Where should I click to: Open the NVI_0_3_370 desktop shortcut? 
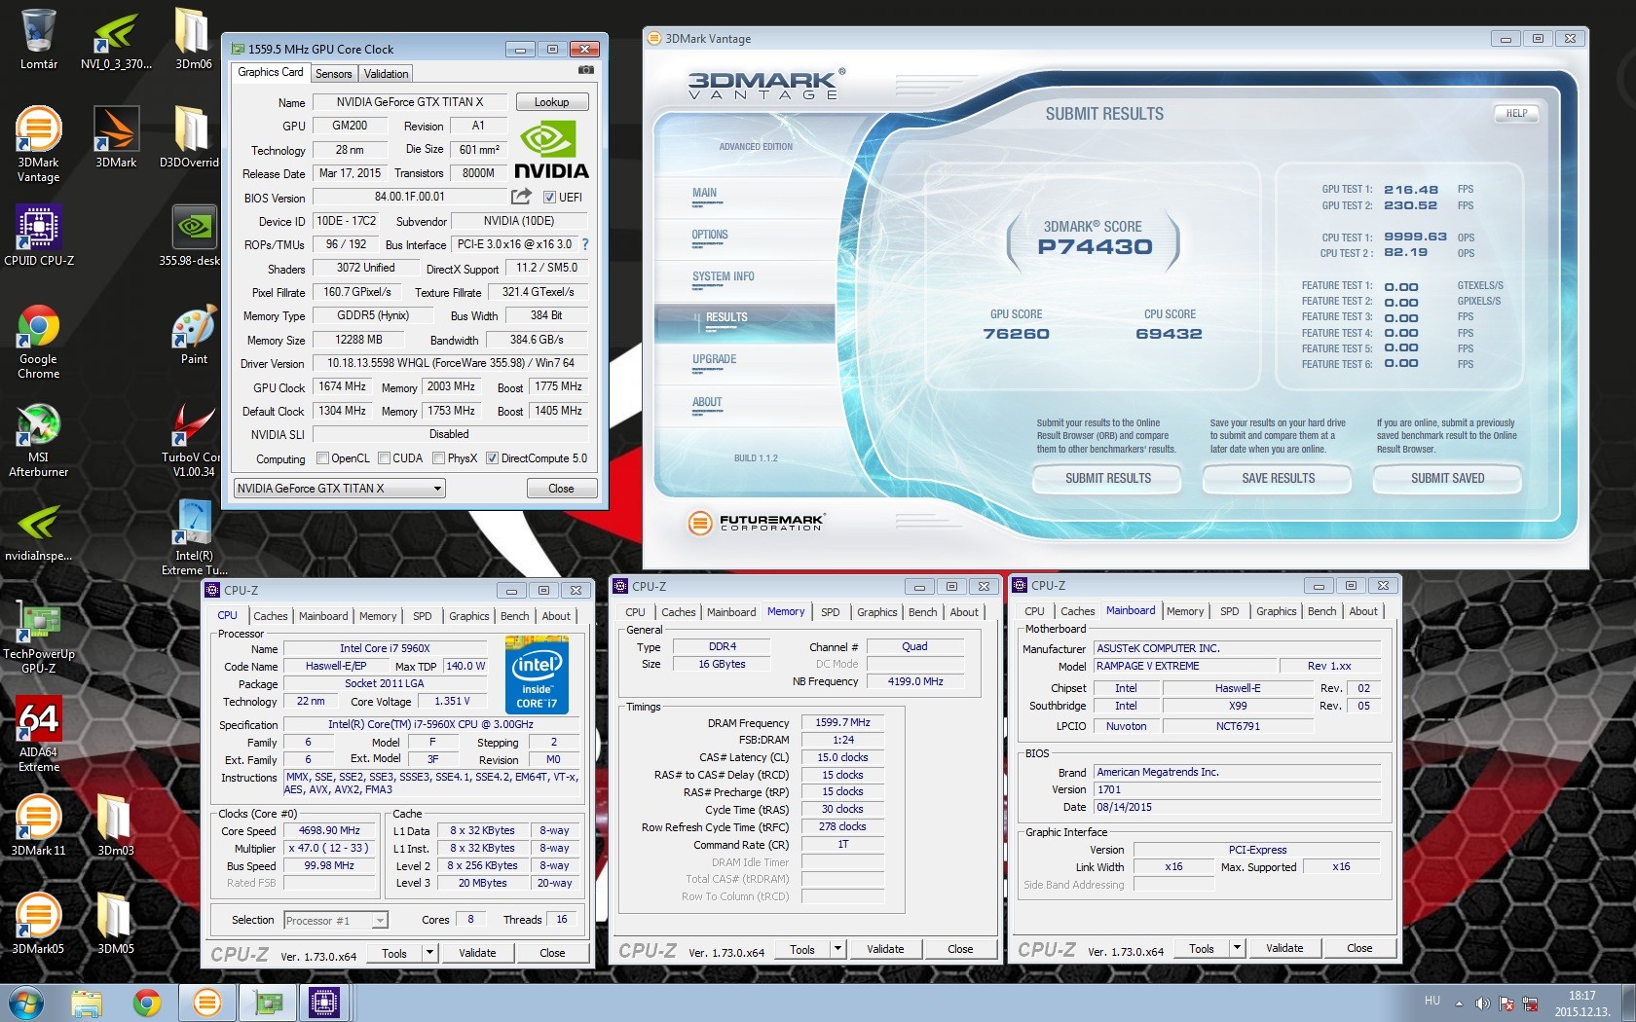116,39
